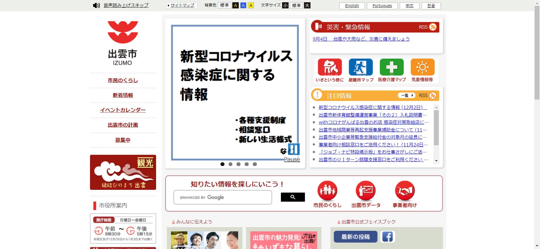This screenshot has width=540, height=249.
Task: Click the 出雲市データ chart icon
Action: pyautogui.click(x=366, y=191)
